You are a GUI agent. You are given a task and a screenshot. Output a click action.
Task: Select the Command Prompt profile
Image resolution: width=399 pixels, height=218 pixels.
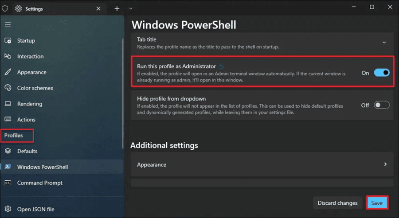click(62, 183)
